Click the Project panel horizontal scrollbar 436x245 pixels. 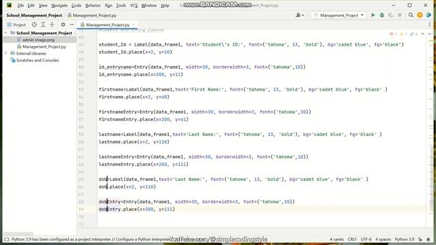click(x=18, y=233)
